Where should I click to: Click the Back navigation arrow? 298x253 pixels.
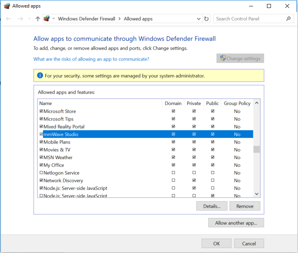pyautogui.click(x=8, y=19)
